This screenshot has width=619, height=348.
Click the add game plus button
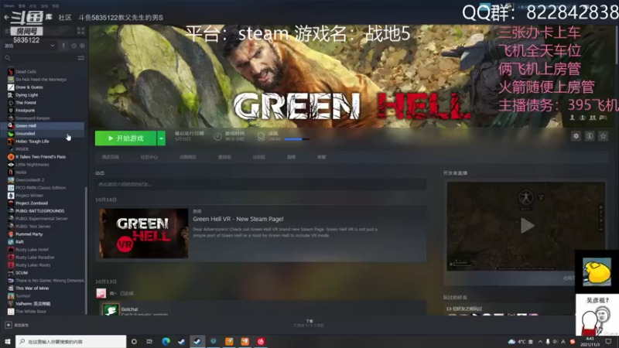(9, 325)
